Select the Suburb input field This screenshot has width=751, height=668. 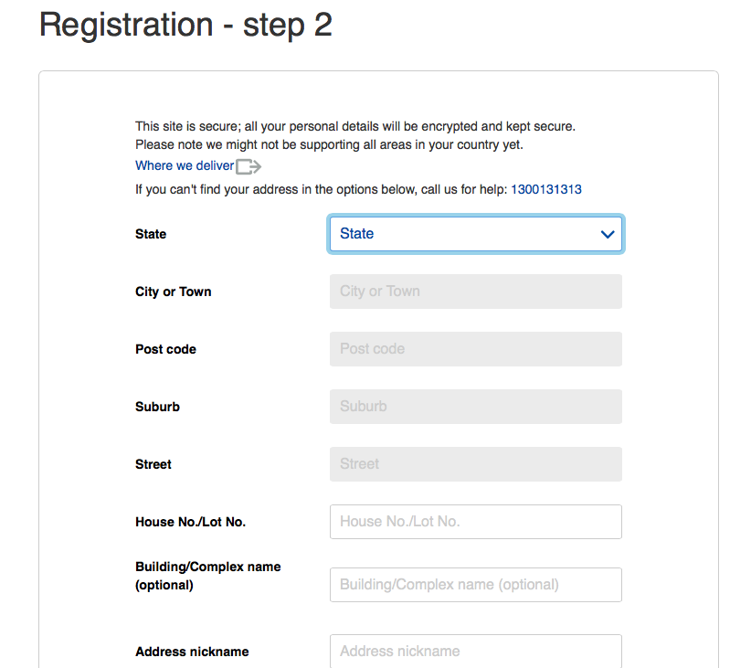click(x=476, y=407)
